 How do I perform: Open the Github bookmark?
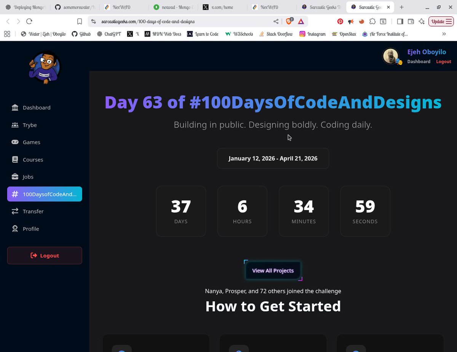(81, 34)
